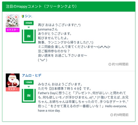
Task: Click the down arrow under 10MB
Action: point(29,87)
